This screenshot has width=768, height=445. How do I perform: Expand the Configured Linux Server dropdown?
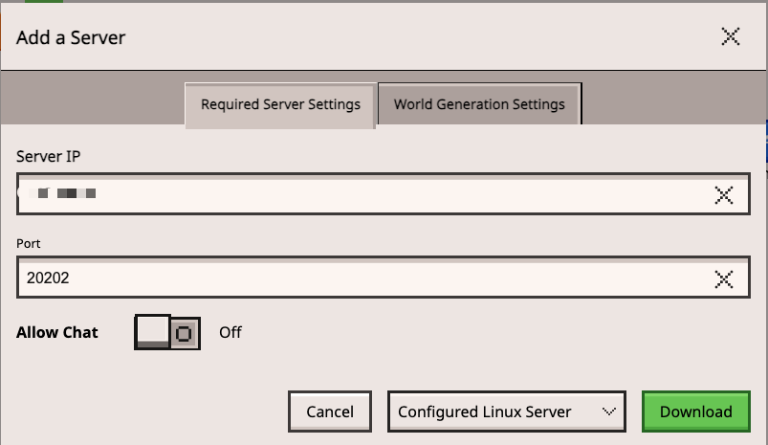506,412
